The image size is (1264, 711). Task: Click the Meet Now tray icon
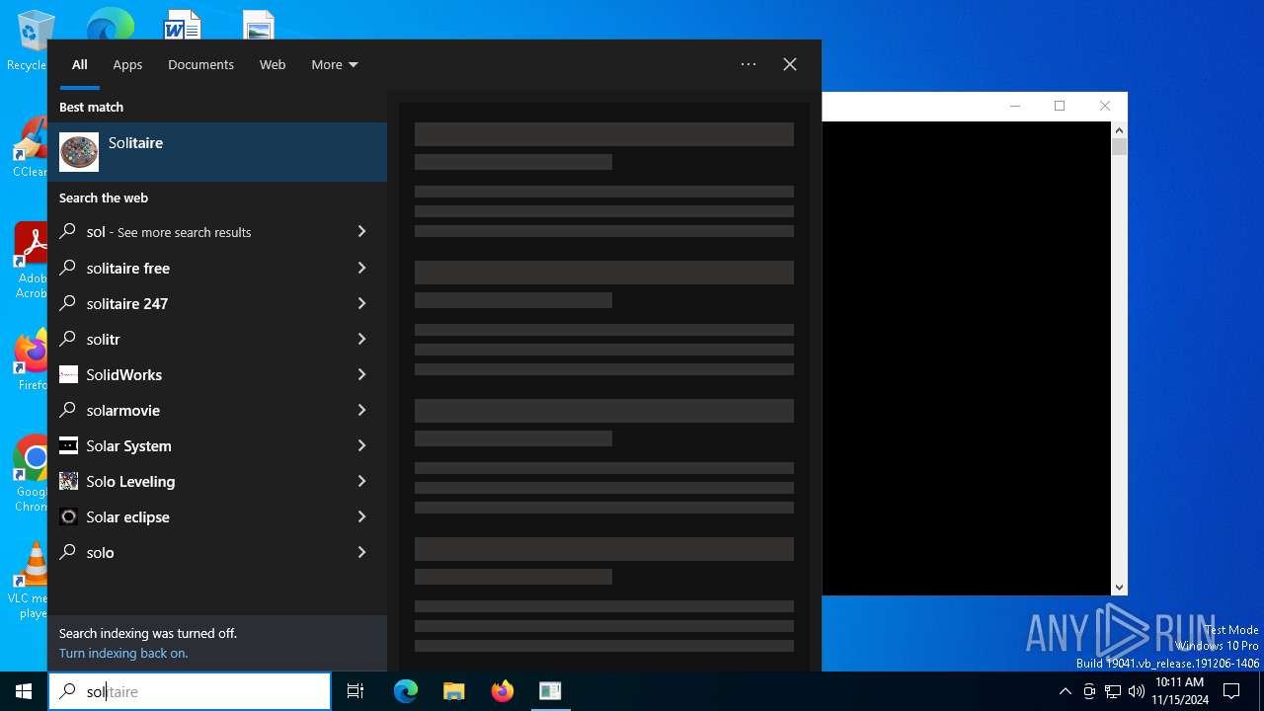pos(1089,691)
